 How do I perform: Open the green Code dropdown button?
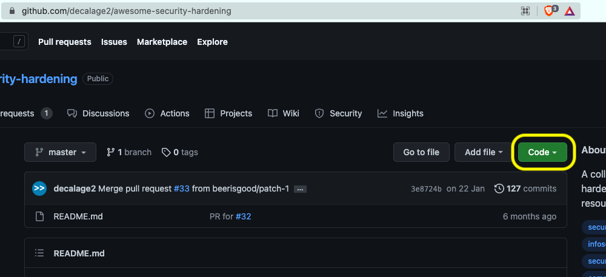542,152
